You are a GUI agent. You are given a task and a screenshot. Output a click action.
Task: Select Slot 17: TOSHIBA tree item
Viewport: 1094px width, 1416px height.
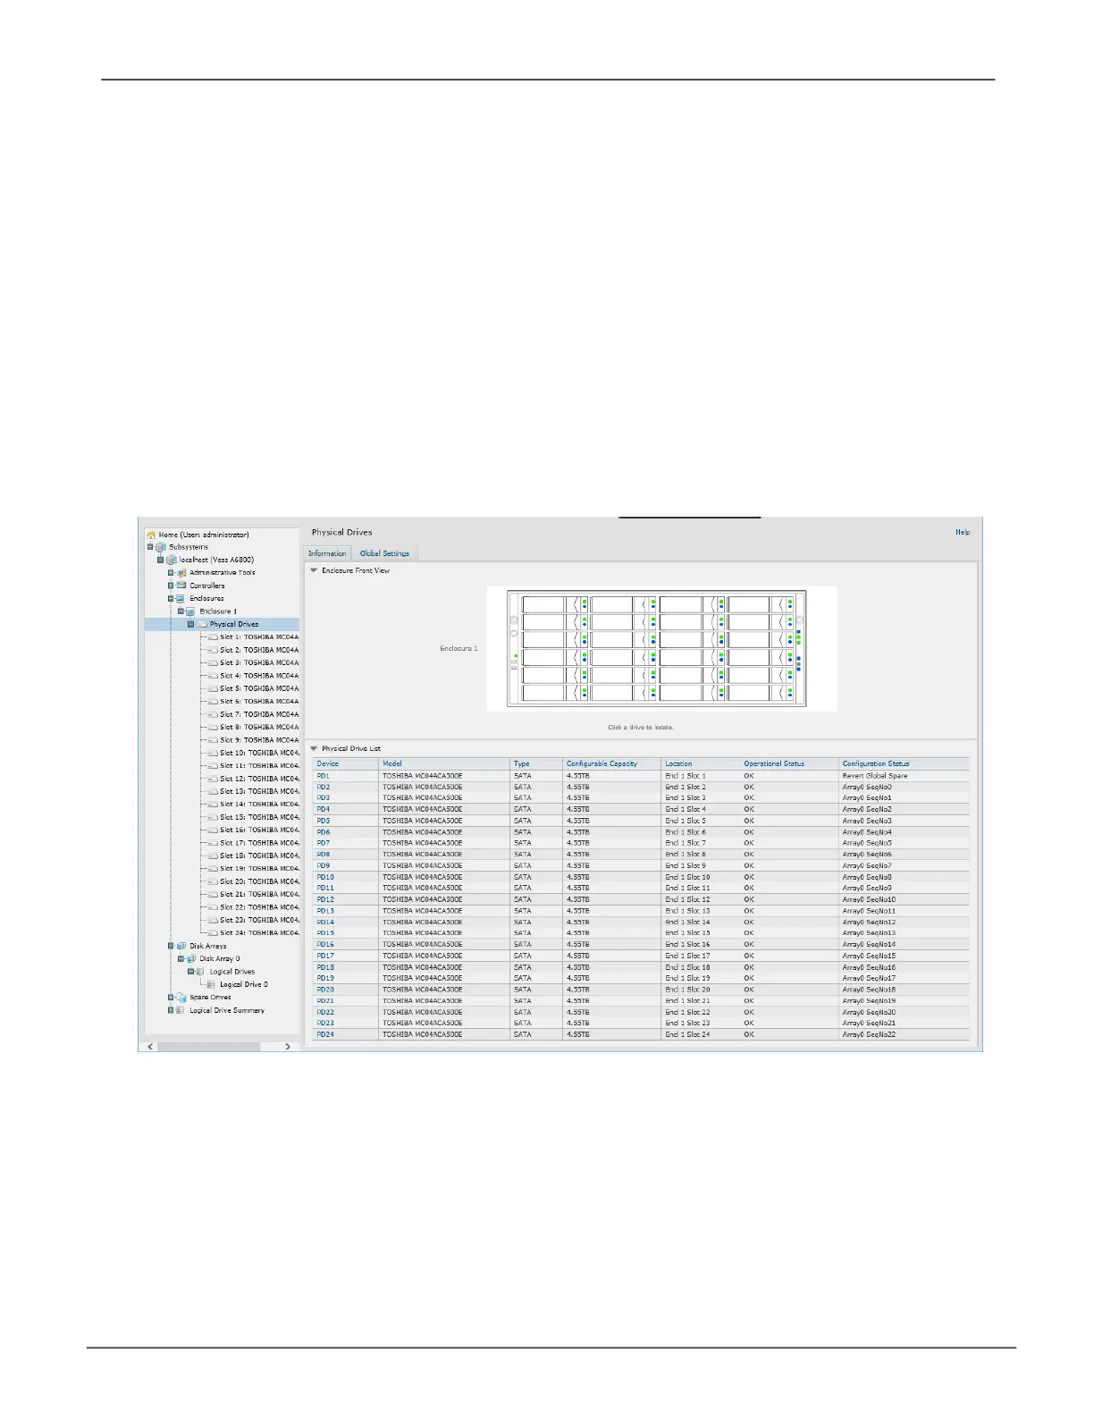[x=259, y=843]
